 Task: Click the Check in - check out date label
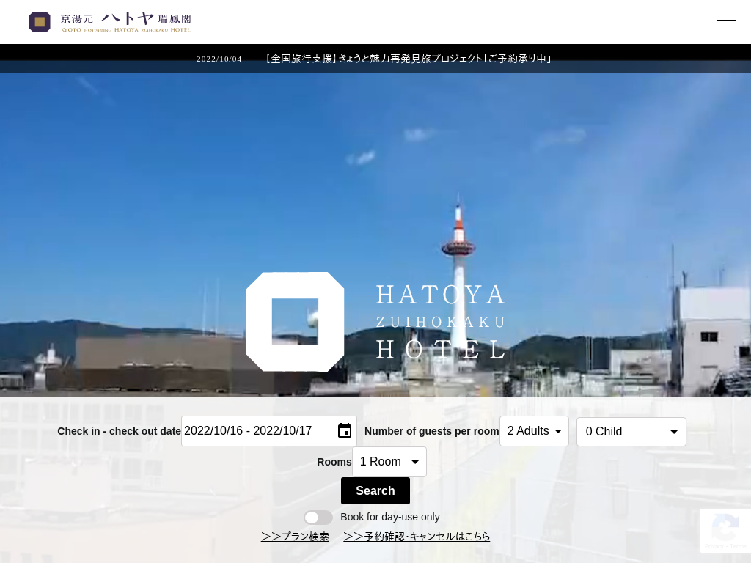pos(120,431)
